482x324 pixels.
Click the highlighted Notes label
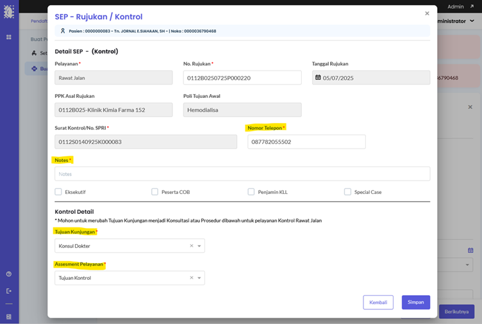point(62,160)
